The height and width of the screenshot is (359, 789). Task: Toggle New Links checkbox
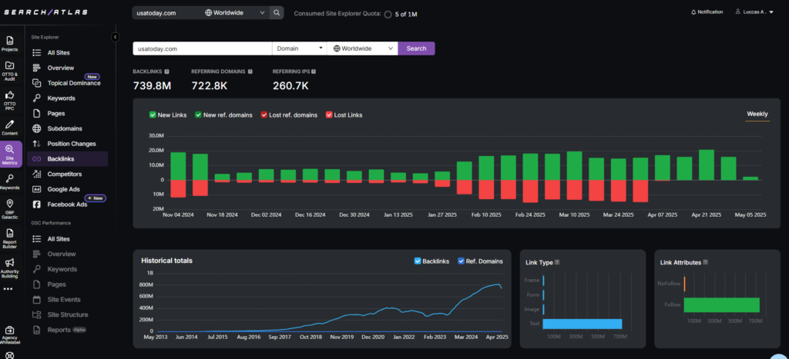[153, 115]
